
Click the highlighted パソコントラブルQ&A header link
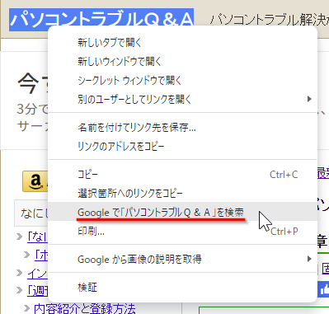101,20
